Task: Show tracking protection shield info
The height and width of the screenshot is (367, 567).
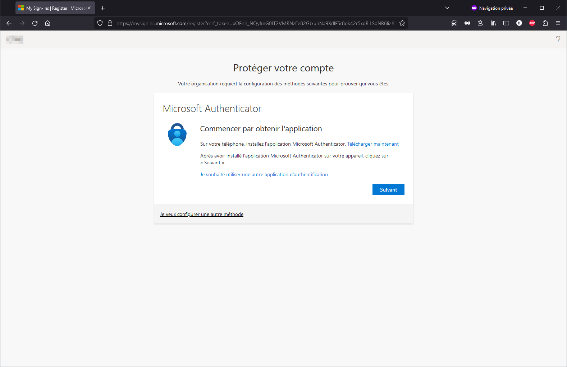Action: coord(100,23)
